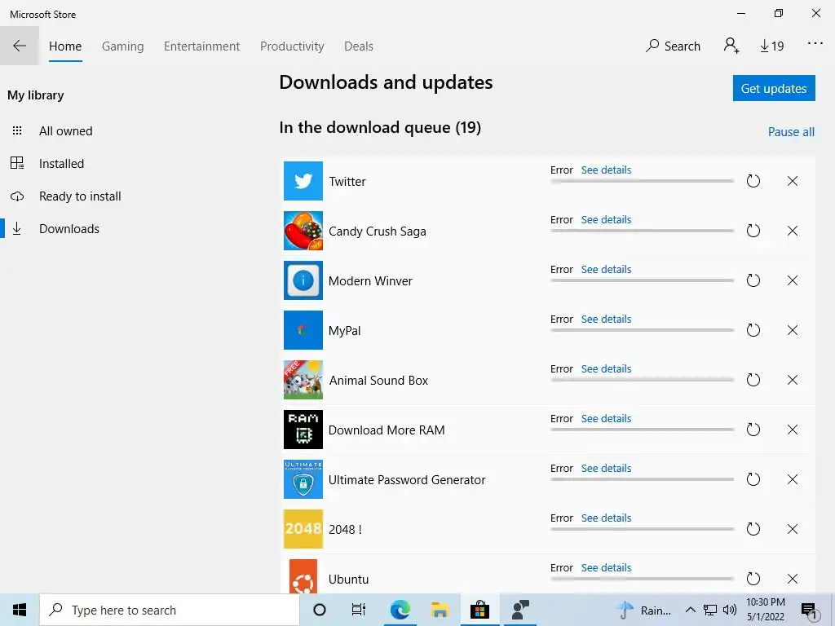The height and width of the screenshot is (626, 835).
Task: See details for the Ultimate Password Generator error
Action: coord(606,468)
